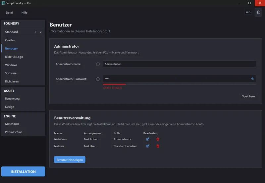
Task: Open the Hilfe menu
Action: pyautogui.click(x=24, y=13)
